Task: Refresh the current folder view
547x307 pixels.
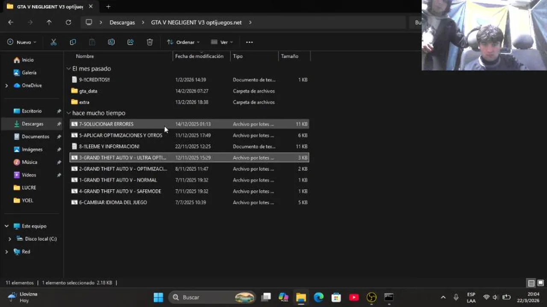Action: (68, 23)
